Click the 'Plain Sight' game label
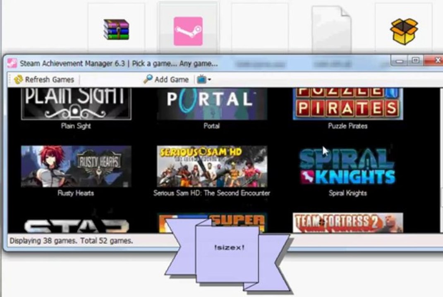The height and width of the screenshot is (297, 443). (x=76, y=126)
